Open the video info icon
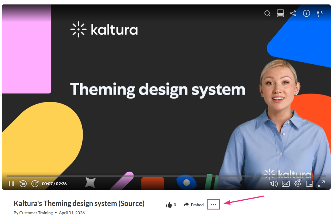The height and width of the screenshot is (219, 332). [306, 14]
